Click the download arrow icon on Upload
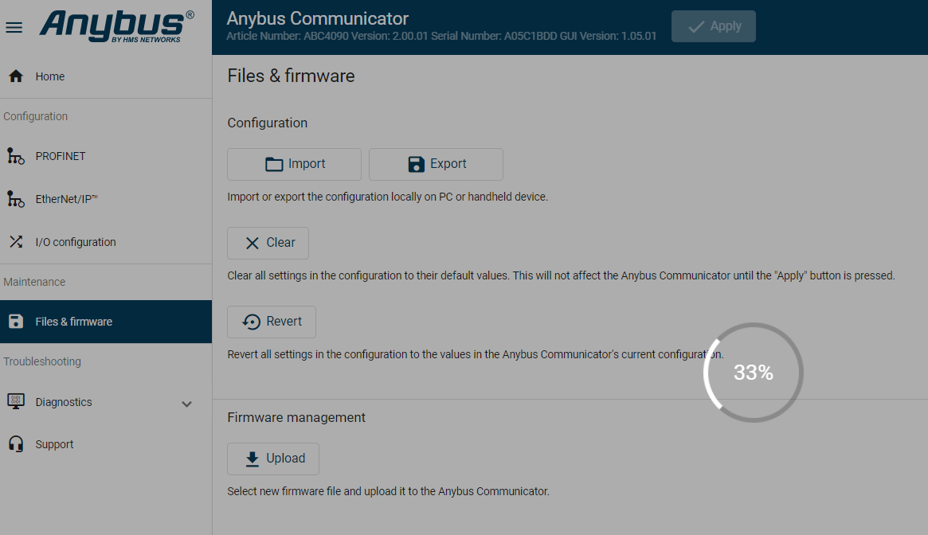 point(253,459)
